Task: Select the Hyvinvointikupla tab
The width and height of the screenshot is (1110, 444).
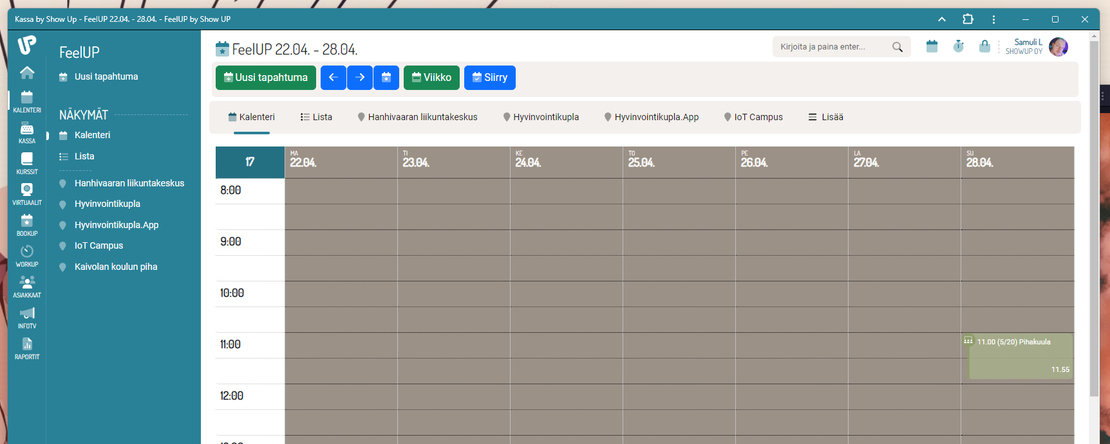Action: [x=541, y=117]
